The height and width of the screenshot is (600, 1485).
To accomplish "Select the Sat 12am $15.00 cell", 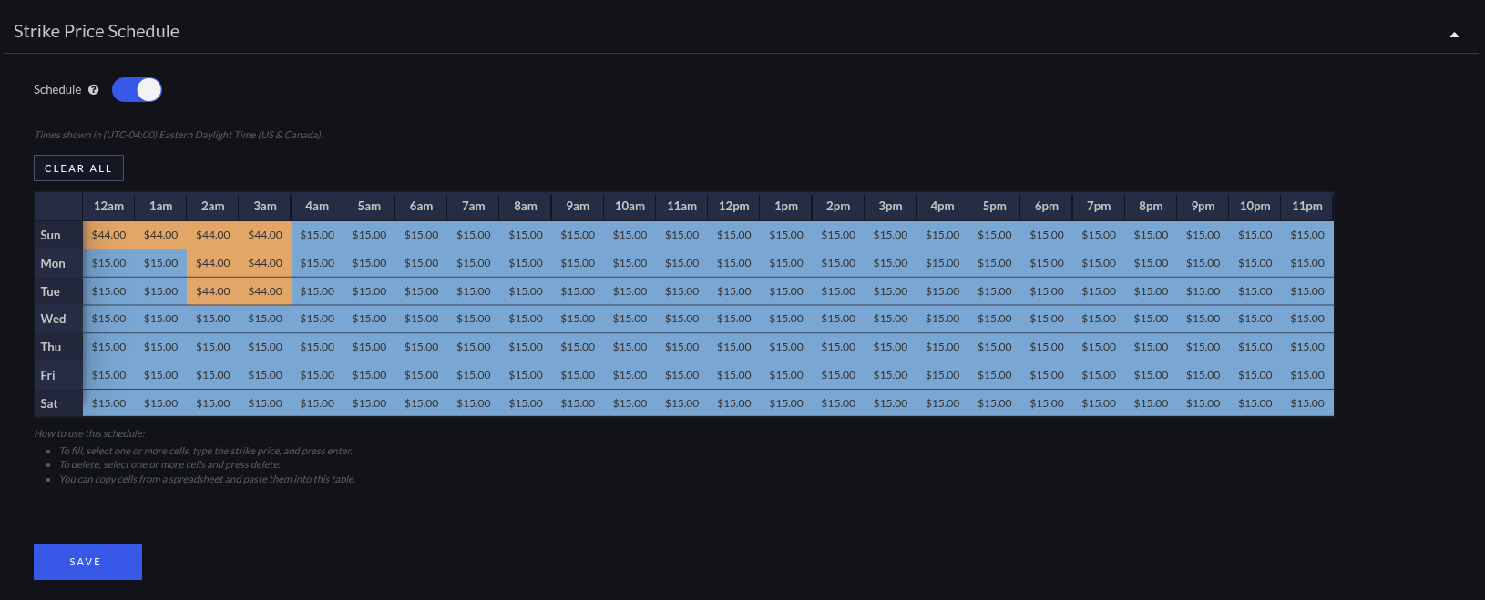I will tap(108, 403).
